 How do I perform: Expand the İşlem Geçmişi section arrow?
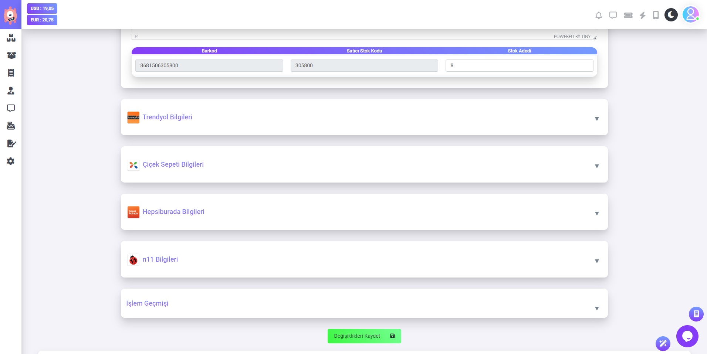point(596,308)
